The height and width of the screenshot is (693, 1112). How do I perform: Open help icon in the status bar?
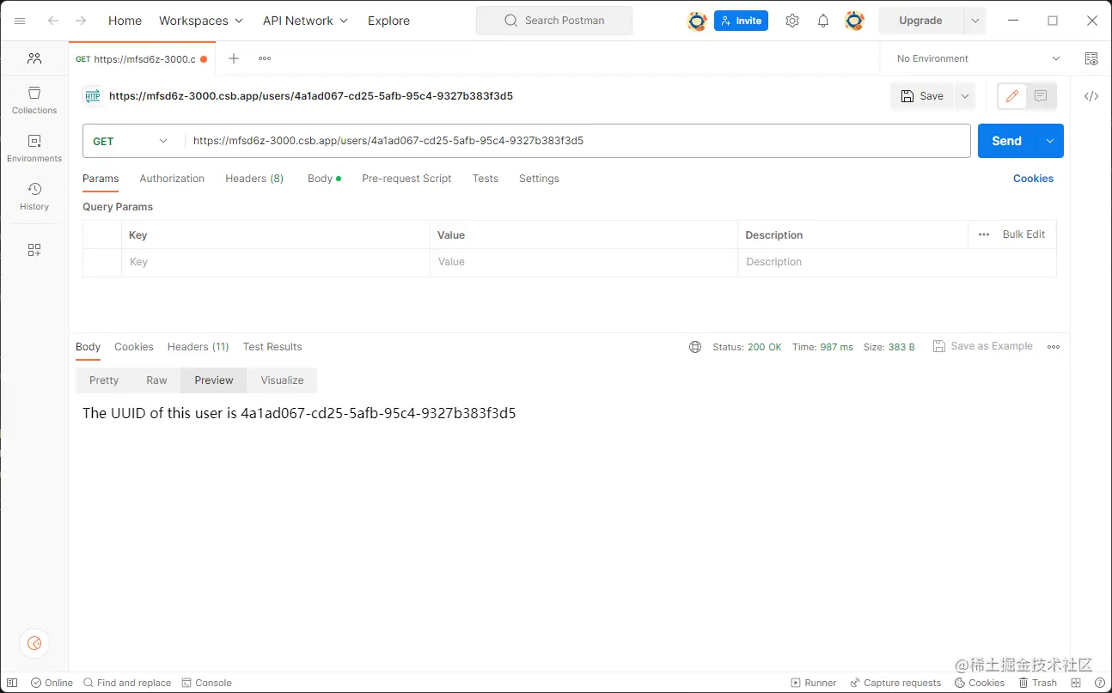click(x=1100, y=683)
